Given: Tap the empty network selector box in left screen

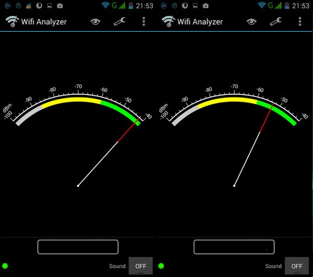Looking at the screenshot, I should pos(78,247).
